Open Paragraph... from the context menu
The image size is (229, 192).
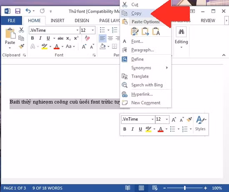[146, 50]
